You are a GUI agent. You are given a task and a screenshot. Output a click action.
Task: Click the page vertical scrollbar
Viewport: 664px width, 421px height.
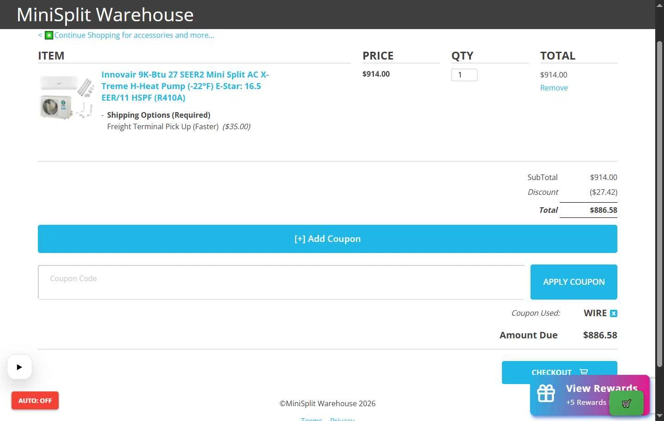pyautogui.click(x=659, y=203)
